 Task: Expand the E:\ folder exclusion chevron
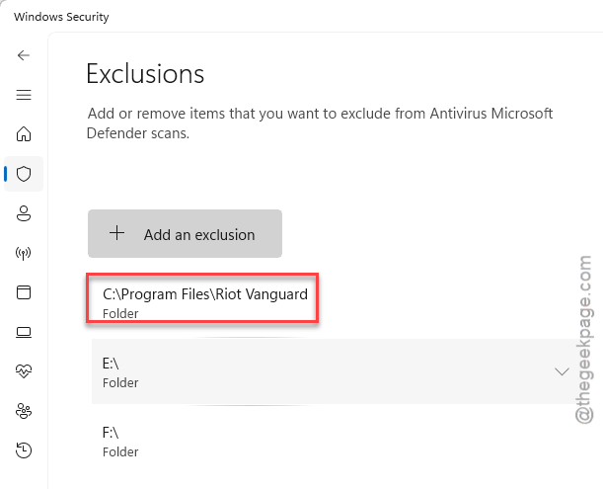click(x=562, y=371)
